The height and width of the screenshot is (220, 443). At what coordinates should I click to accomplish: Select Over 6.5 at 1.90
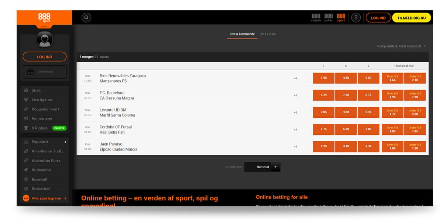pos(392,95)
